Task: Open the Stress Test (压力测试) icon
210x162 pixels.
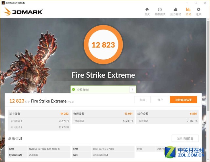Action: [x=176, y=10]
